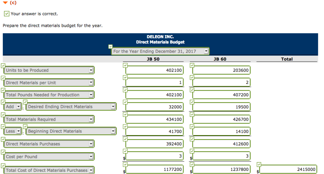Click the JB 50 total pounds needed field

pyautogui.click(x=154, y=95)
